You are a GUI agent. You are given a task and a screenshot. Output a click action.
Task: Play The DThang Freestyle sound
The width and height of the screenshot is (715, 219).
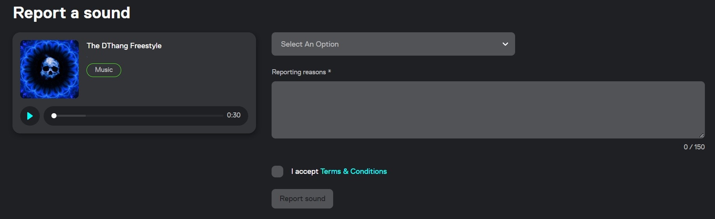[x=30, y=116]
